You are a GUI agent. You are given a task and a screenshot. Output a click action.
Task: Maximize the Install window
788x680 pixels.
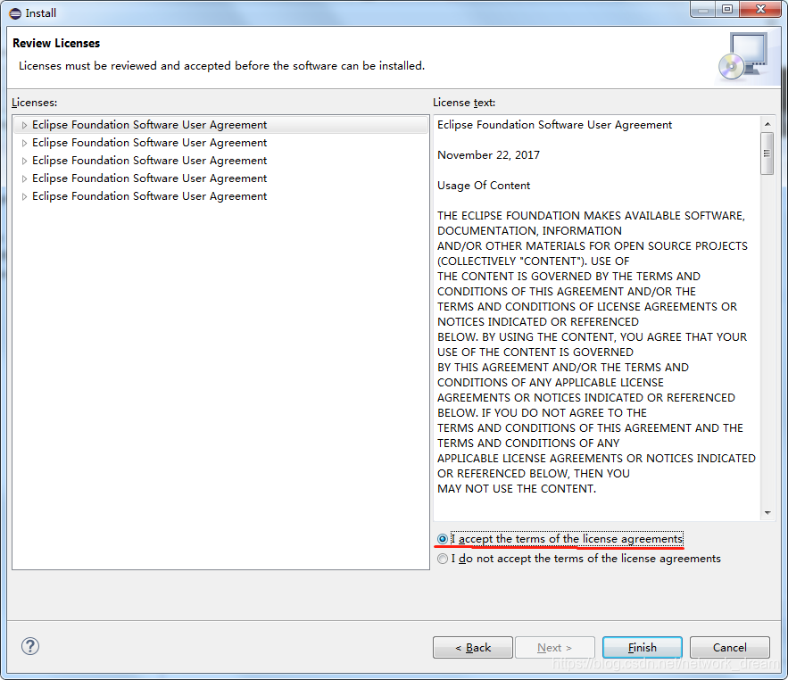[x=727, y=9]
